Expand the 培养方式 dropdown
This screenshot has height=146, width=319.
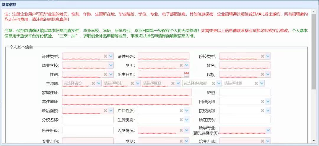(x=268, y=141)
